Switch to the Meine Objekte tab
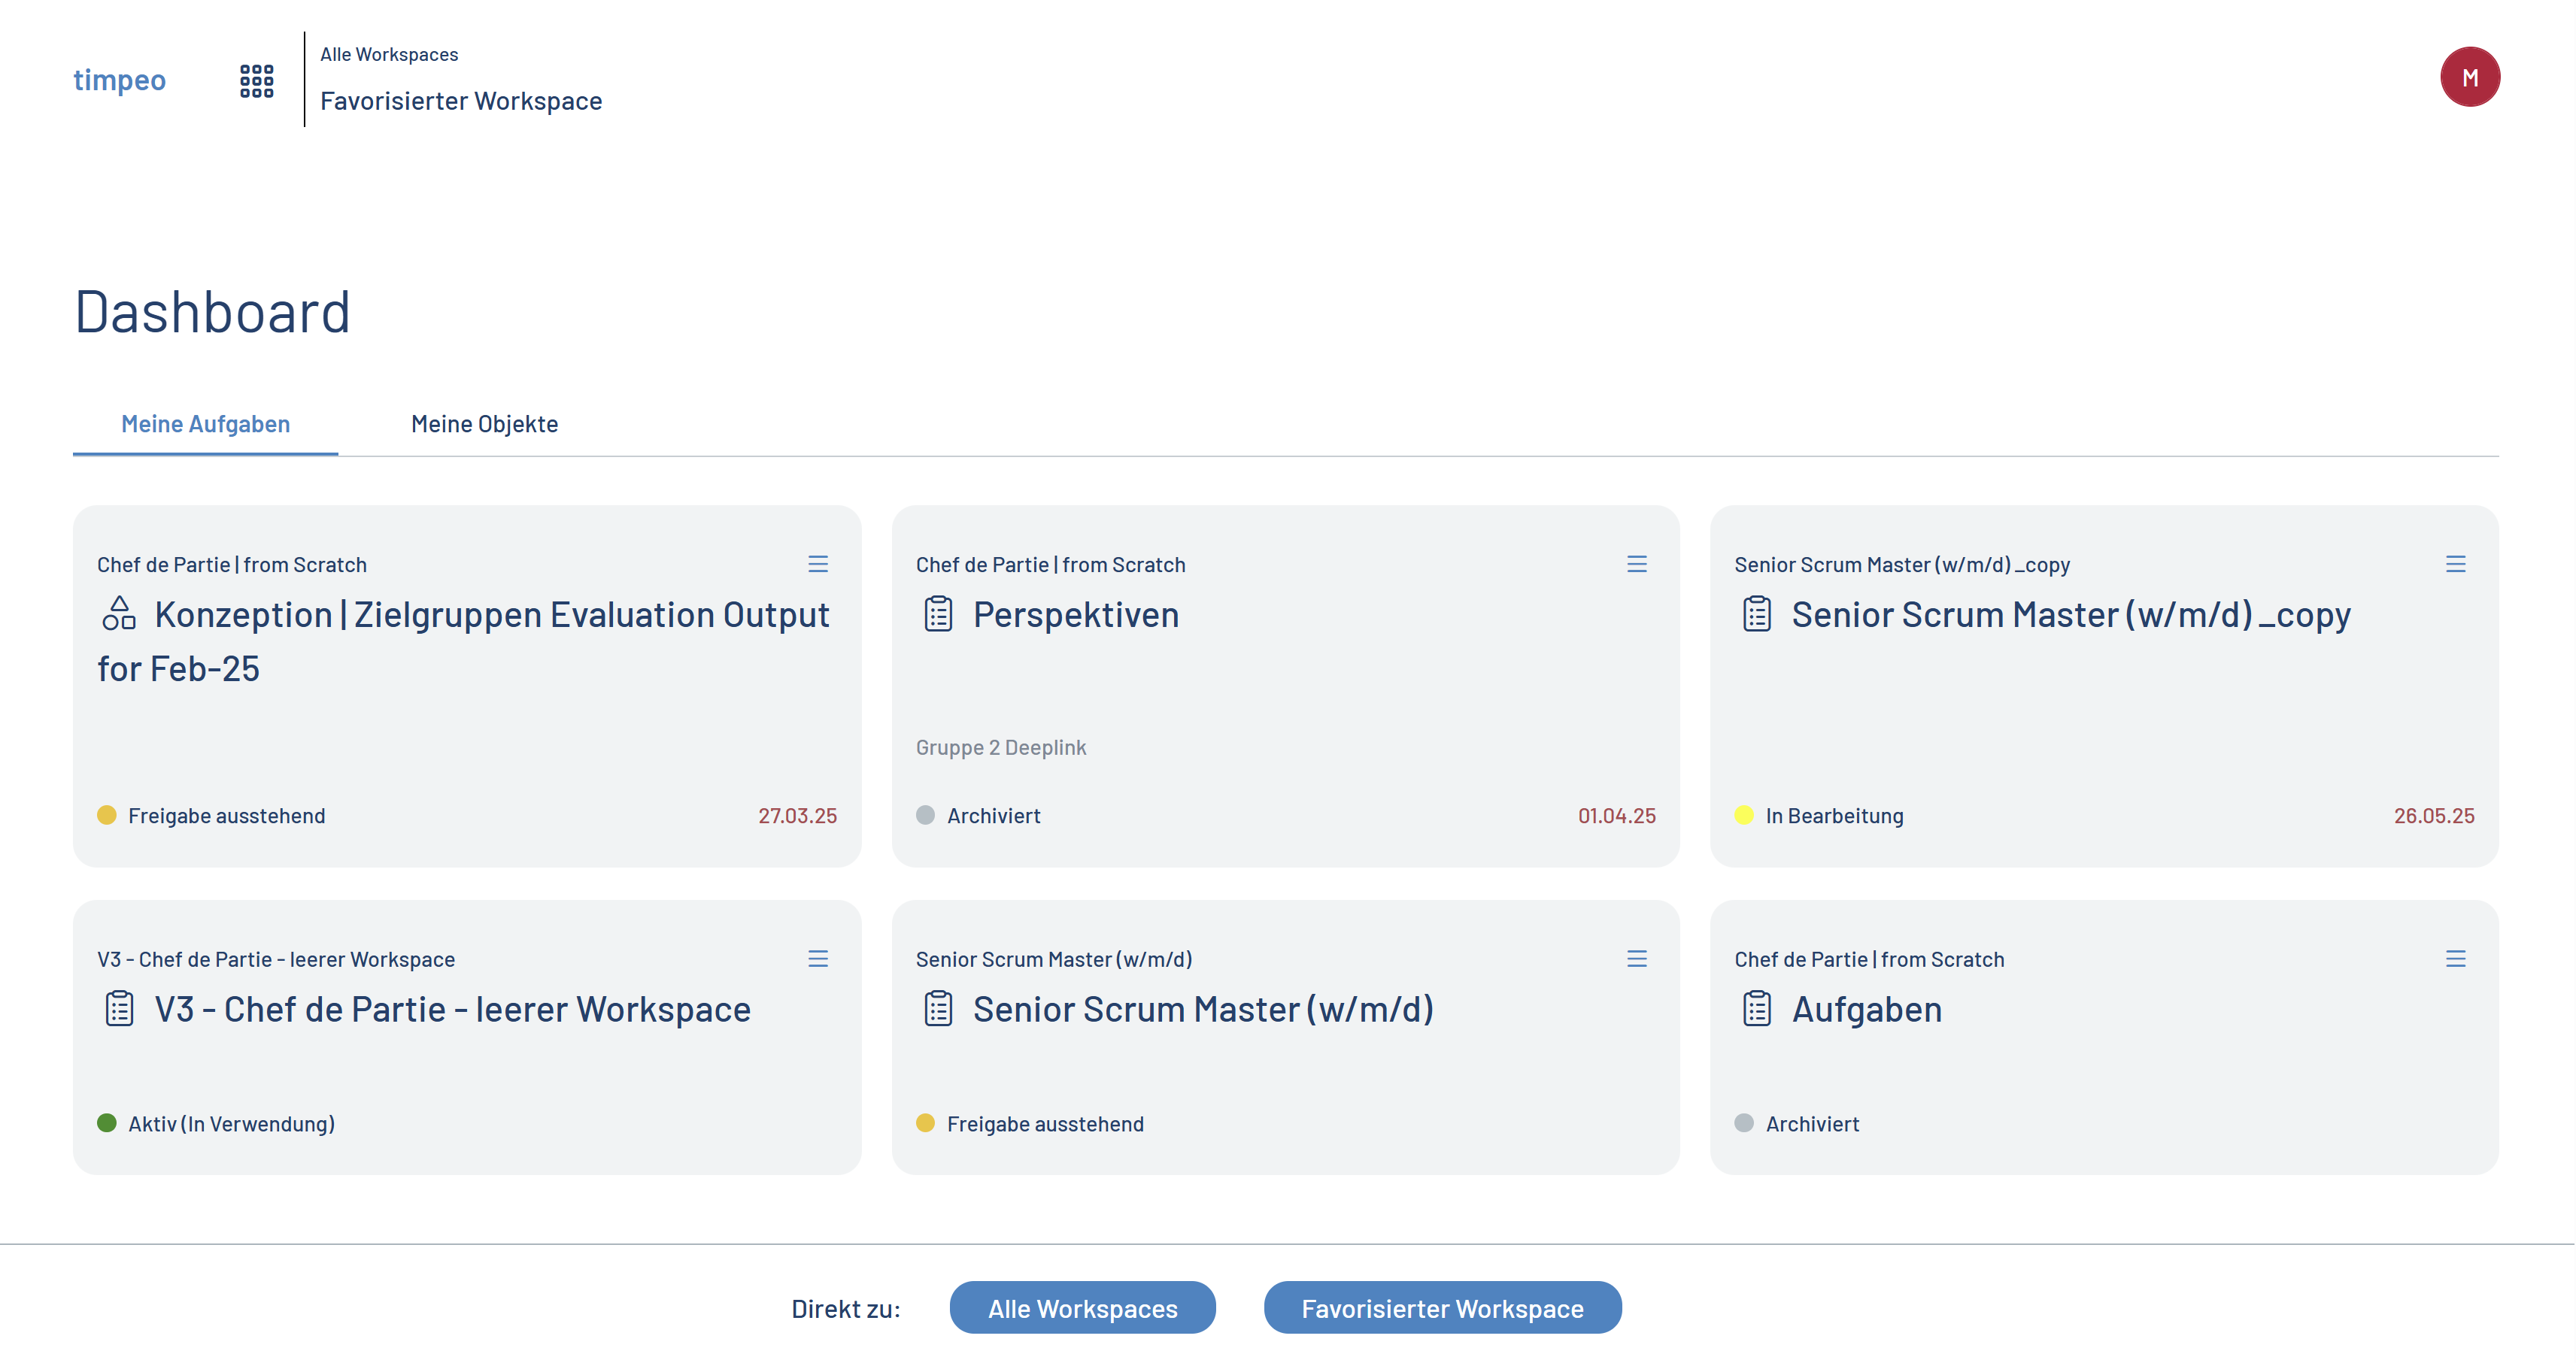Screen dimensions: 2576x1363 pos(484,425)
